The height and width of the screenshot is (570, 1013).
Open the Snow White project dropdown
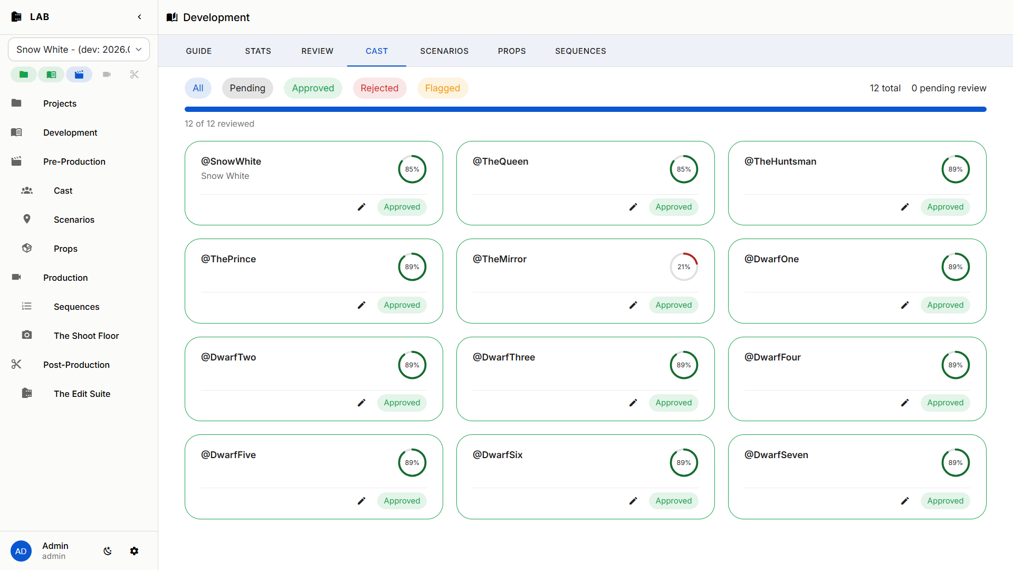[x=79, y=49]
